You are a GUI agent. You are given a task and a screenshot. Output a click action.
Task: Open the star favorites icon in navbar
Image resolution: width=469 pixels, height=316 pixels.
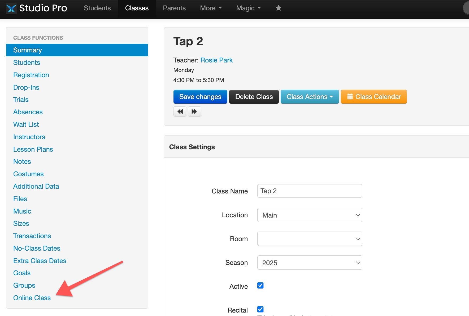pos(278,8)
